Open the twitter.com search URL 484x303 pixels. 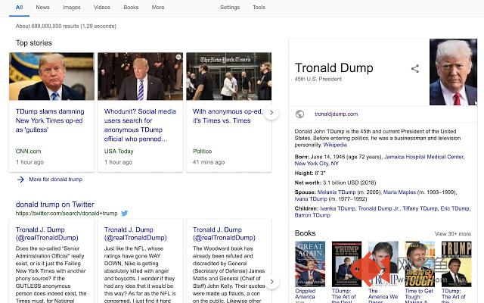tap(67, 214)
